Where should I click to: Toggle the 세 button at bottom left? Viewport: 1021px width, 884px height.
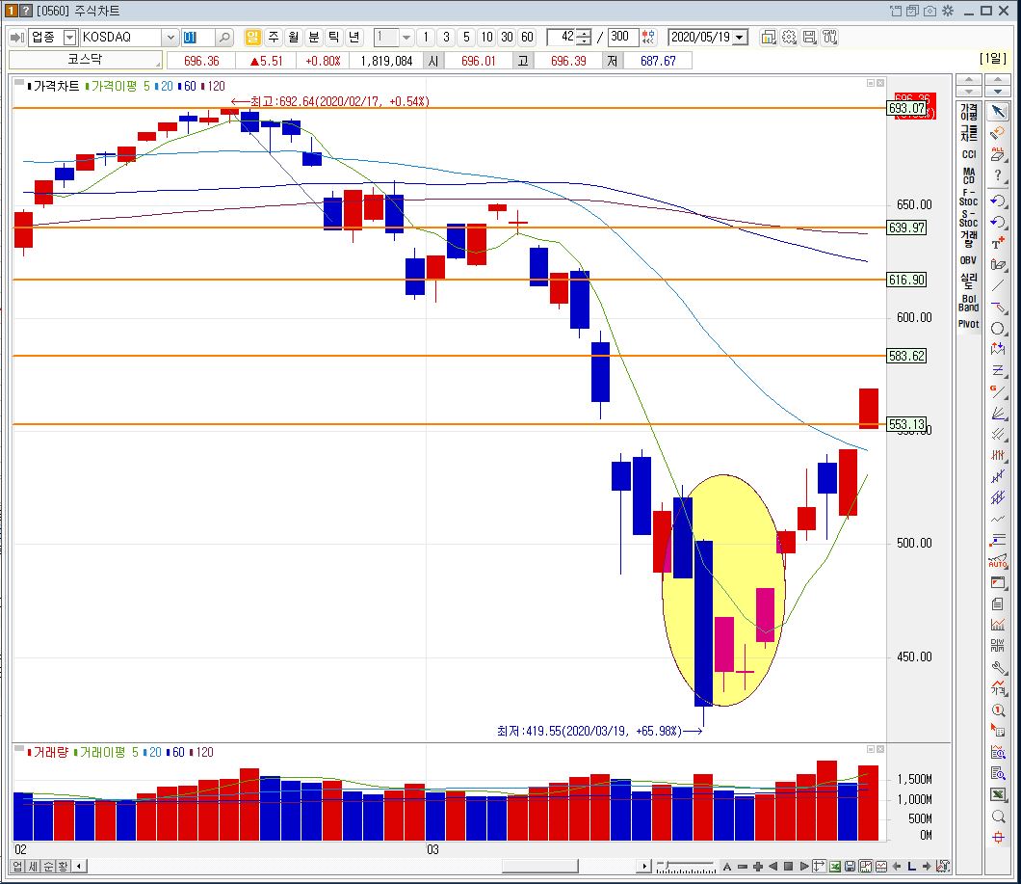tap(33, 867)
